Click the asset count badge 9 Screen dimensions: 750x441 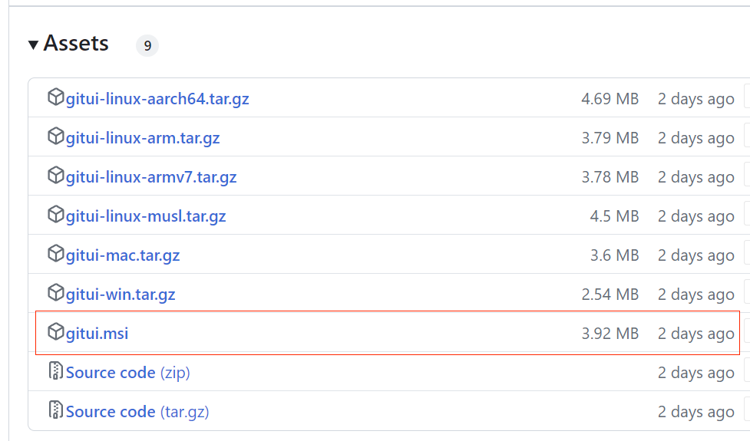pos(147,45)
